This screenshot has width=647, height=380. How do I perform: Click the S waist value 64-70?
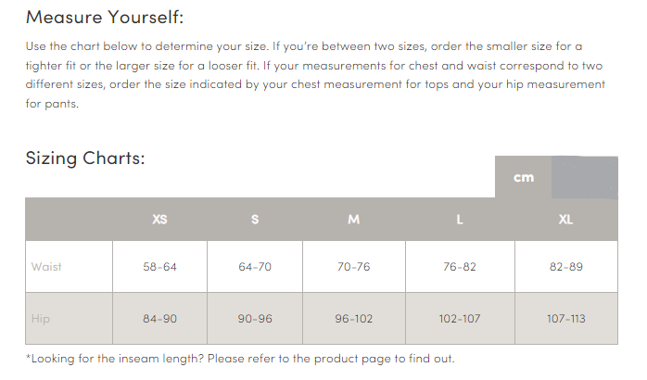pyautogui.click(x=255, y=267)
